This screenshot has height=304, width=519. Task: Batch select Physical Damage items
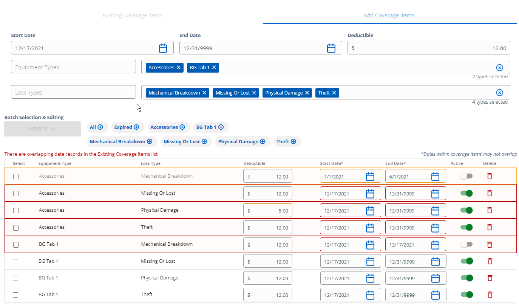pyautogui.click(x=242, y=142)
